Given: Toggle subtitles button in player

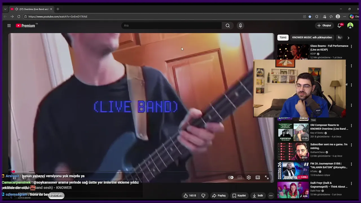Looking at the screenshot, I should coord(239,177).
